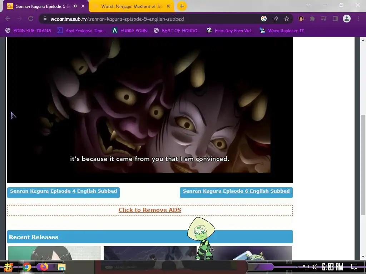This screenshot has width=366, height=274.
Task: Open second Recent Releases thumbnail
Action: [x=150, y=253]
